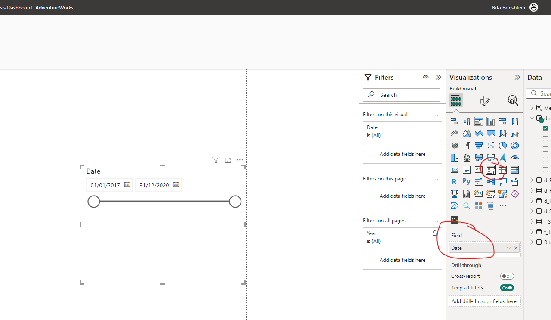Click the lock icon on Year filter
Viewport: 551px width, 320px height.
pos(435,233)
